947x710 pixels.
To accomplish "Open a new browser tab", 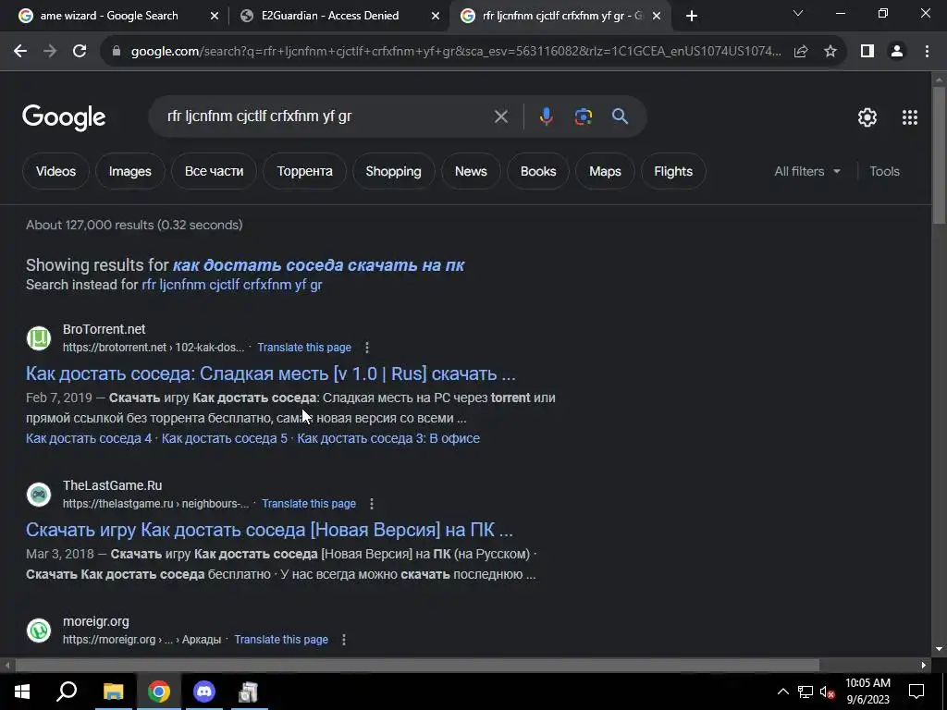I will click(x=692, y=16).
